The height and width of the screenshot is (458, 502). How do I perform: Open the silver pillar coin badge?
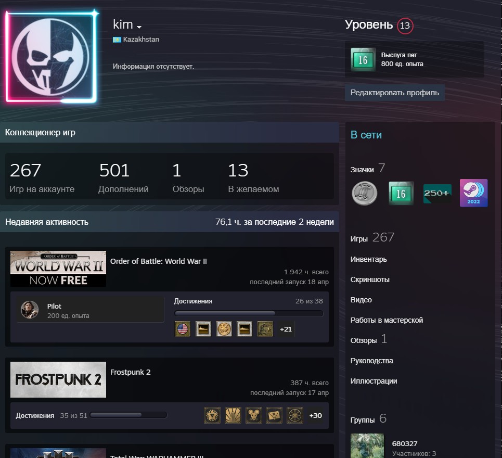pos(364,193)
